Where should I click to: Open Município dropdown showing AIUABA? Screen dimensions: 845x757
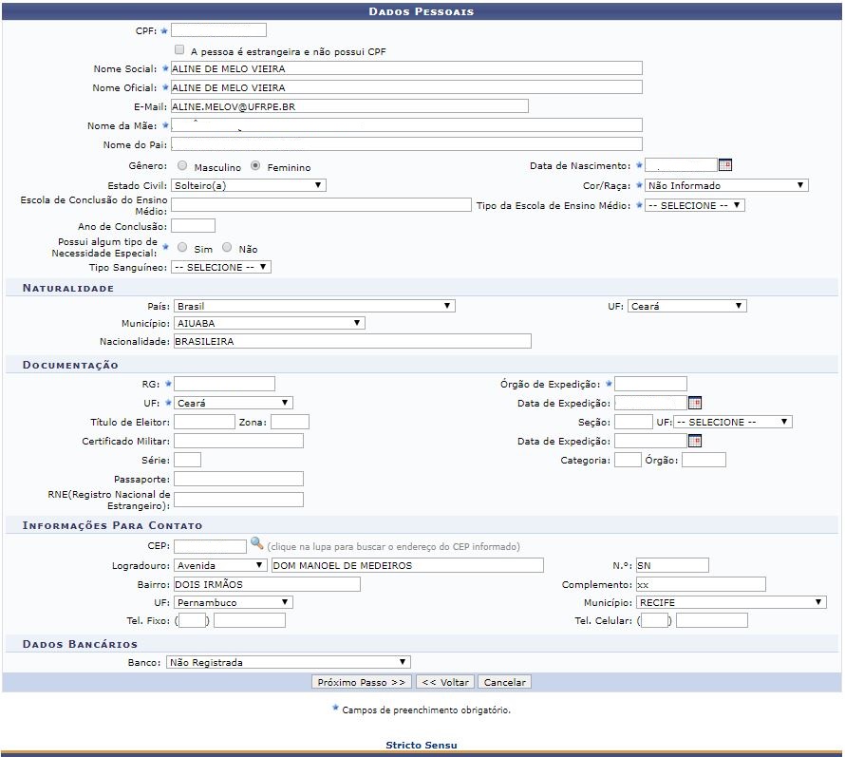[x=270, y=323]
